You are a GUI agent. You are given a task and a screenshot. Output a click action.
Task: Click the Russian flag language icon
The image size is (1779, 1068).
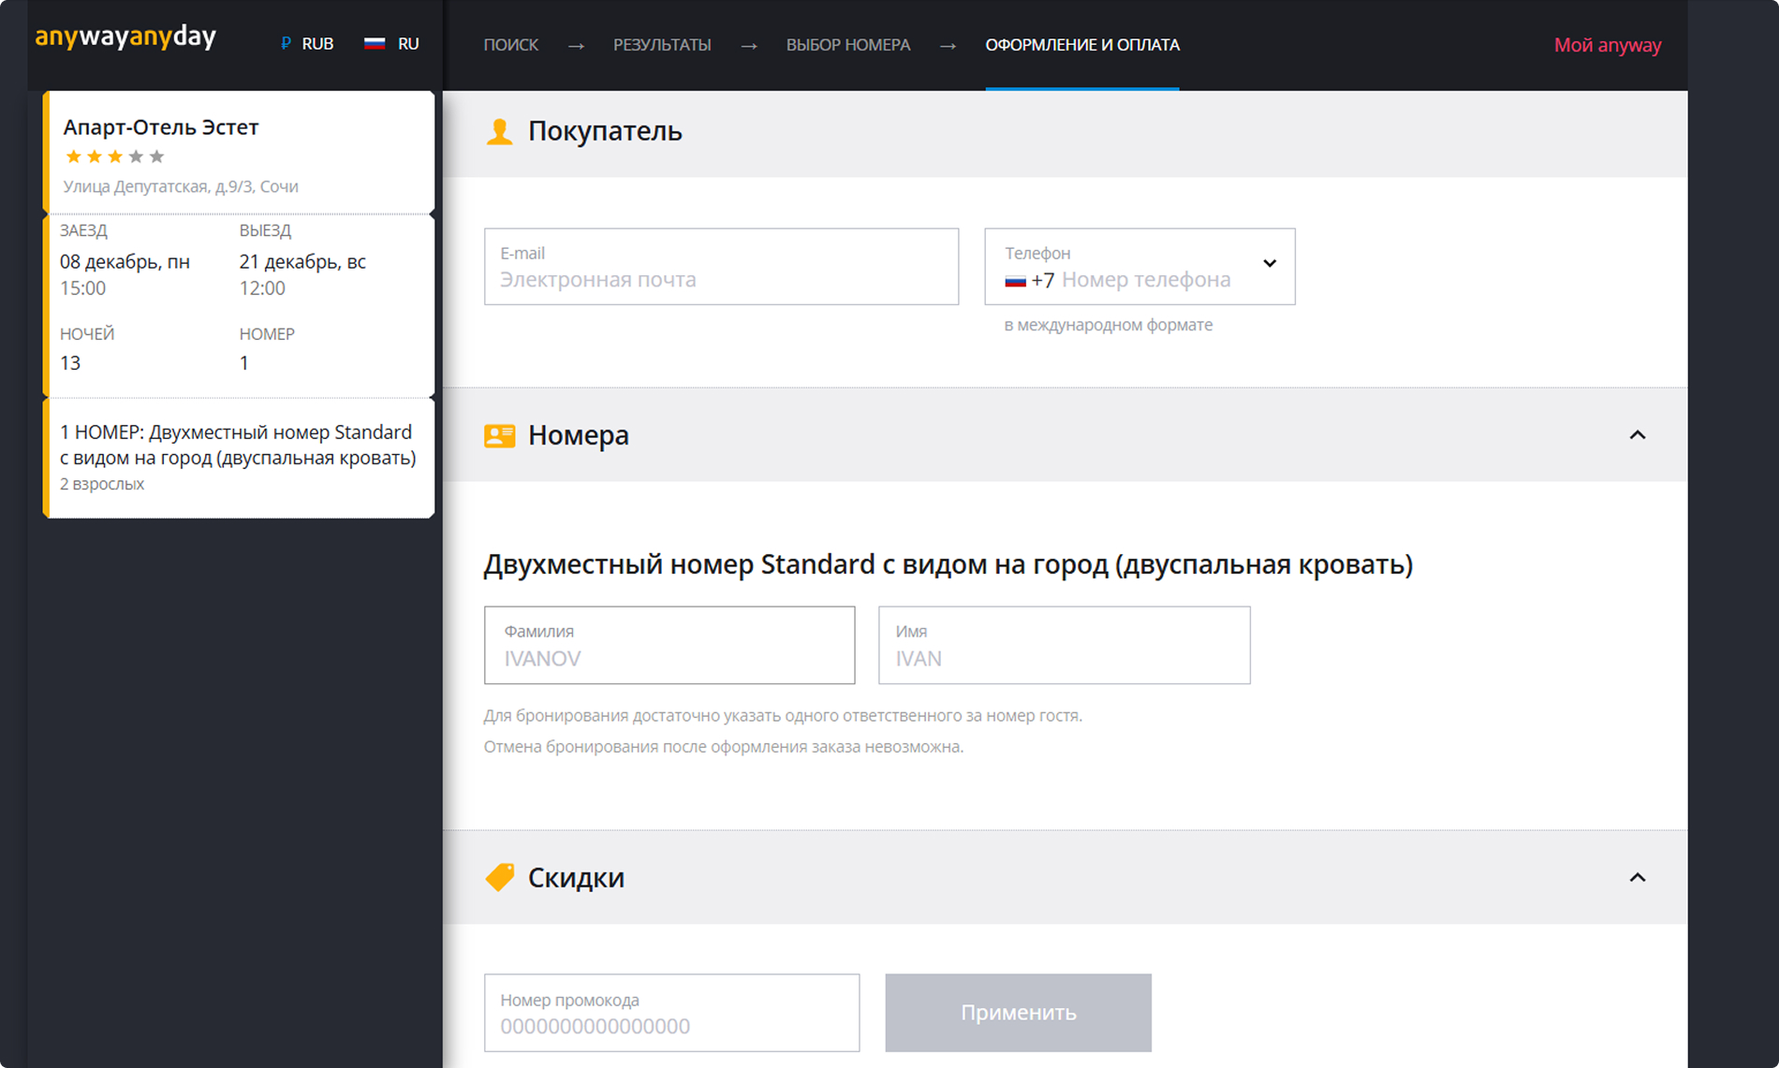pyautogui.click(x=375, y=44)
